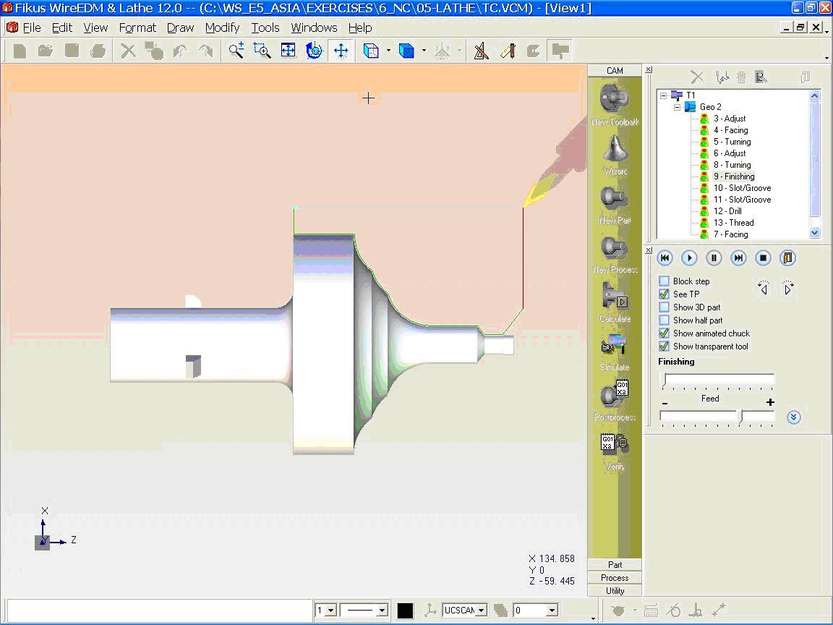
Task: Click the exit simulation door icon
Action: 787,258
